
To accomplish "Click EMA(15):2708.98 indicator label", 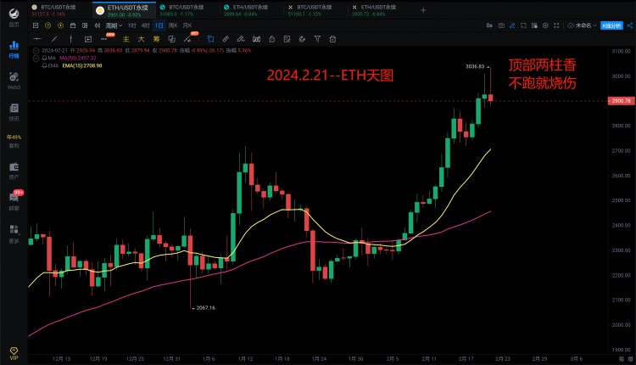I will coord(82,65).
